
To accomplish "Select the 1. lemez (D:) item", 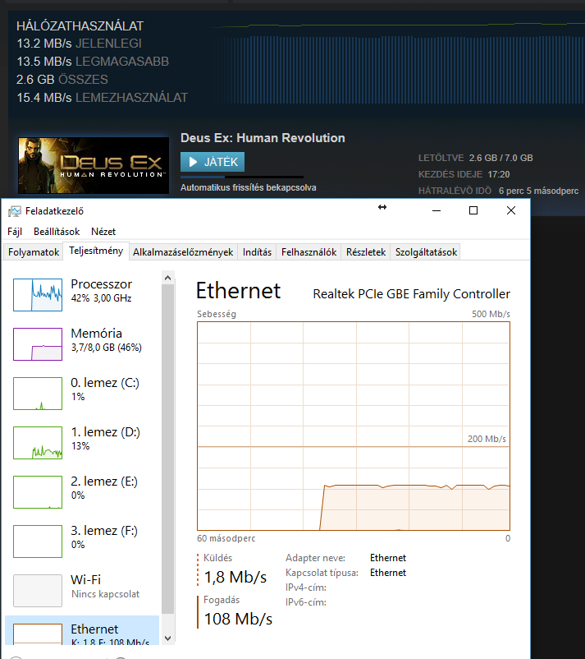I will click(x=82, y=442).
